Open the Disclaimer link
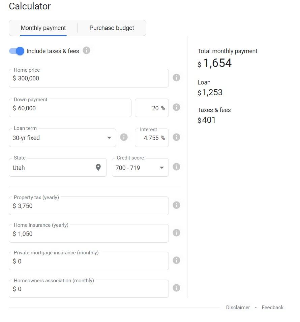Screen dimensions: 300x322 coord(238,307)
